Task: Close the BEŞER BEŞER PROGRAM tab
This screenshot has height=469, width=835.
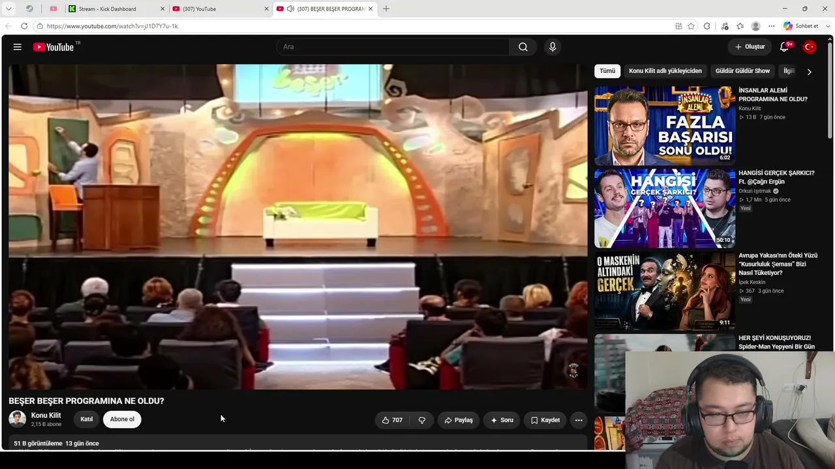Action: point(371,9)
